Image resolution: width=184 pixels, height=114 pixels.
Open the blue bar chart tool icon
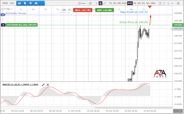click(19, 3)
